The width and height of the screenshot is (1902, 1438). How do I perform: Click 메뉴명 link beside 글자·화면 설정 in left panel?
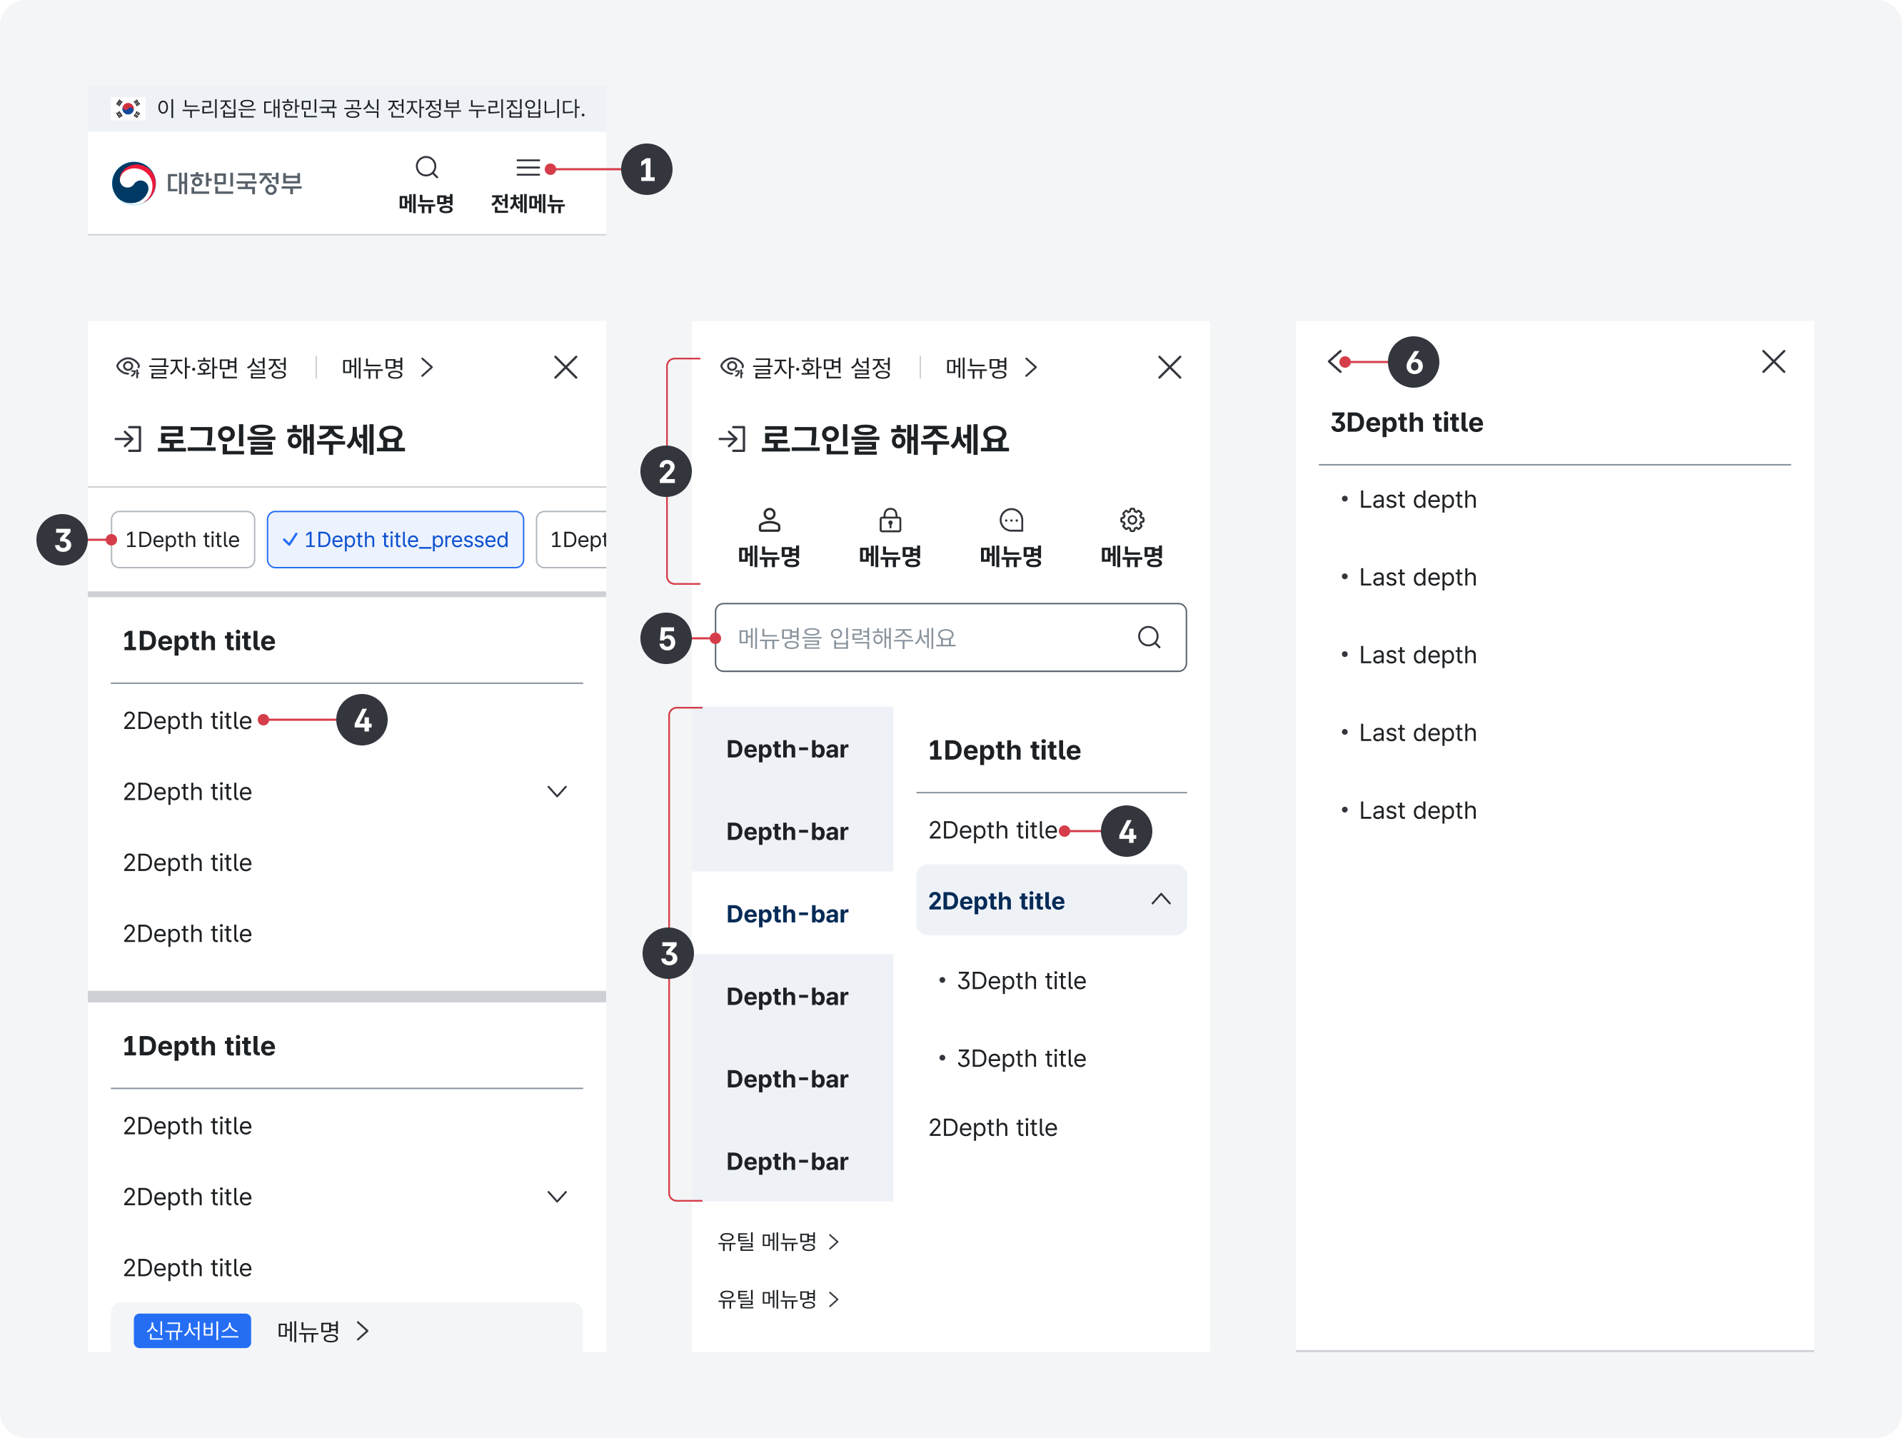[373, 368]
